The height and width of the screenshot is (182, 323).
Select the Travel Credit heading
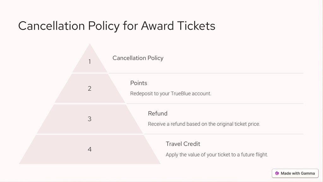click(183, 144)
